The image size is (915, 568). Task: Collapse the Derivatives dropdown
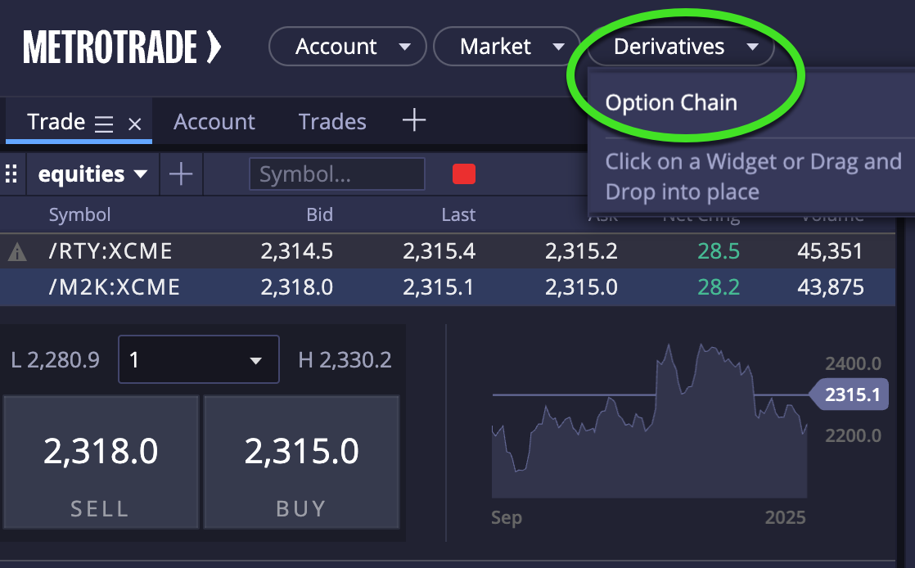point(681,46)
